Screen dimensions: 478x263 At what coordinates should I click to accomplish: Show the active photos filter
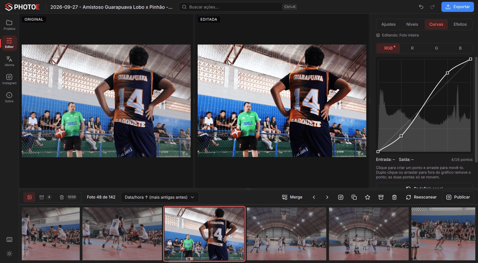(x=30, y=197)
